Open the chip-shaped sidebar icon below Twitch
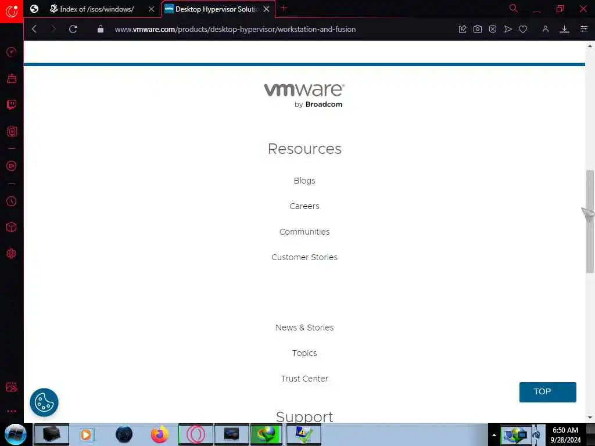595x446 pixels. [12, 132]
